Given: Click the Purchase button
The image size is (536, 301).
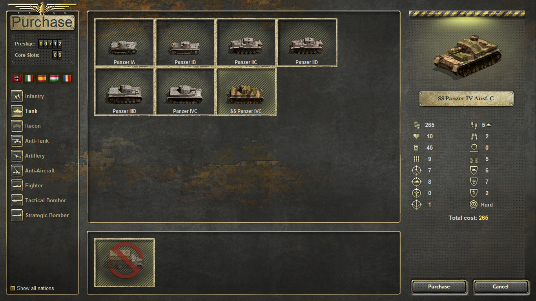Looking at the screenshot, I should click(x=439, y=286).
